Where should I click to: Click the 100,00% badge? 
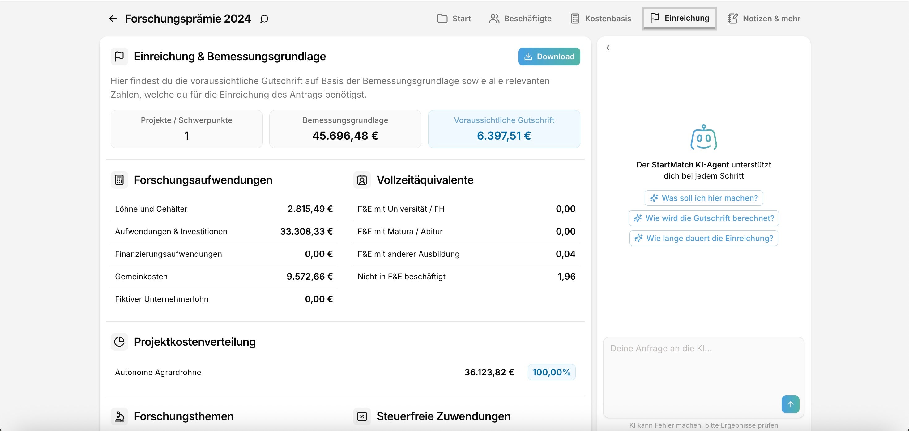tap(552, 372)
